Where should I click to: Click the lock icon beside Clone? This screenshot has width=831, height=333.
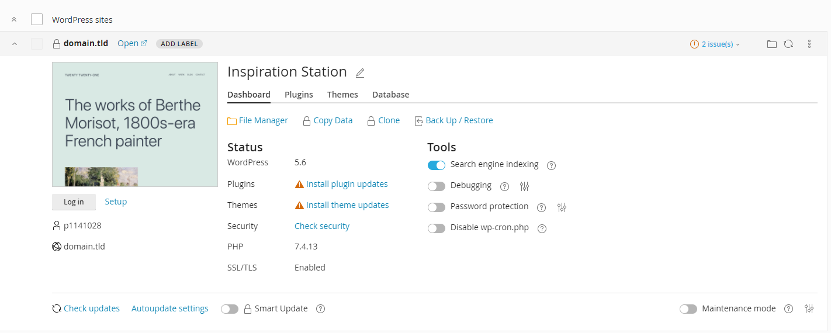[x=371, y=121]
